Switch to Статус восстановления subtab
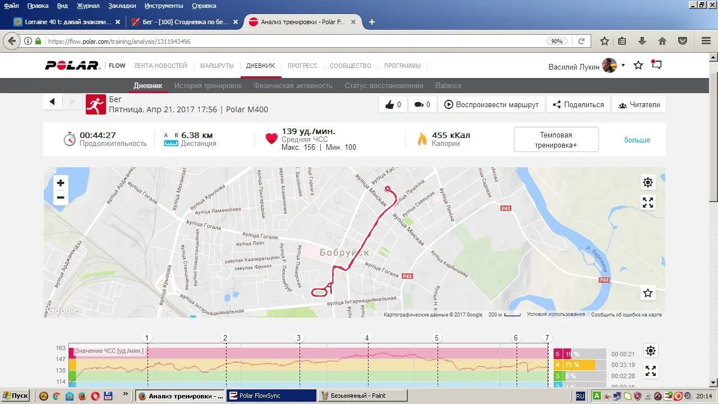The image size is (718, 404). [384, 86]
